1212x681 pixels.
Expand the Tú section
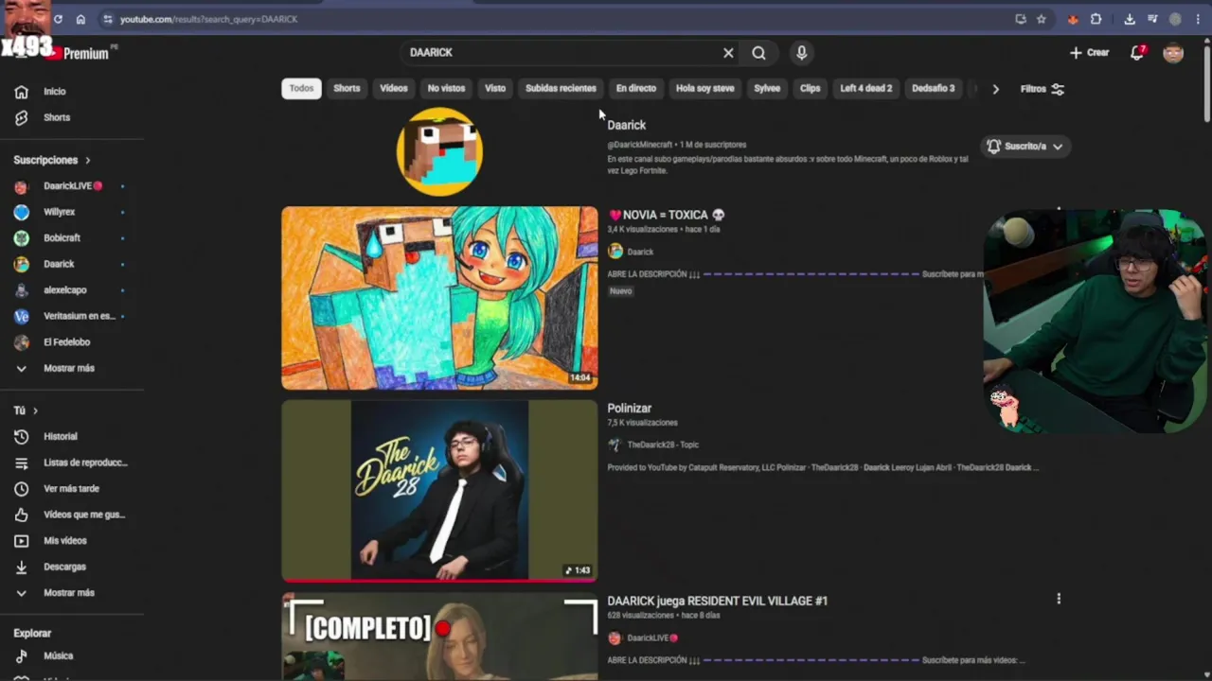(26, 410)
